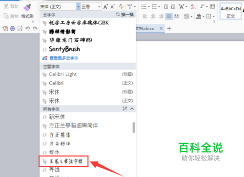Screen dimensions: 244x177
Task: Open the paragraph settings dialog launcher
Action: (214, 21)
